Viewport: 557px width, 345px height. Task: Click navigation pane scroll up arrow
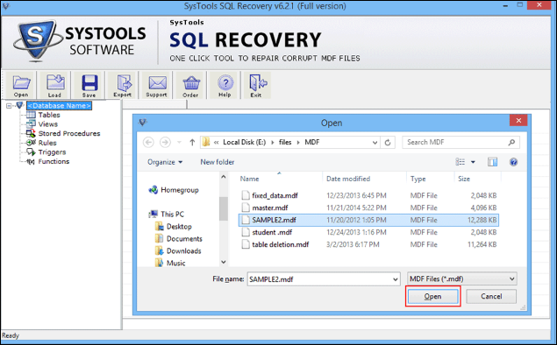pyautogui.click(x=224, y=177)
